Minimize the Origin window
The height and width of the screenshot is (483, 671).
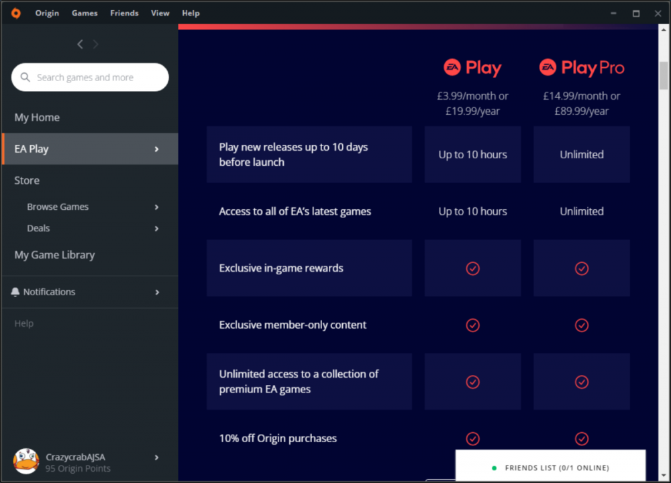coord(614,13)
